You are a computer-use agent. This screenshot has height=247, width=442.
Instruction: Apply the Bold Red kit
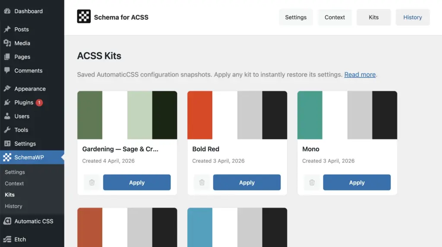point(246,182)
